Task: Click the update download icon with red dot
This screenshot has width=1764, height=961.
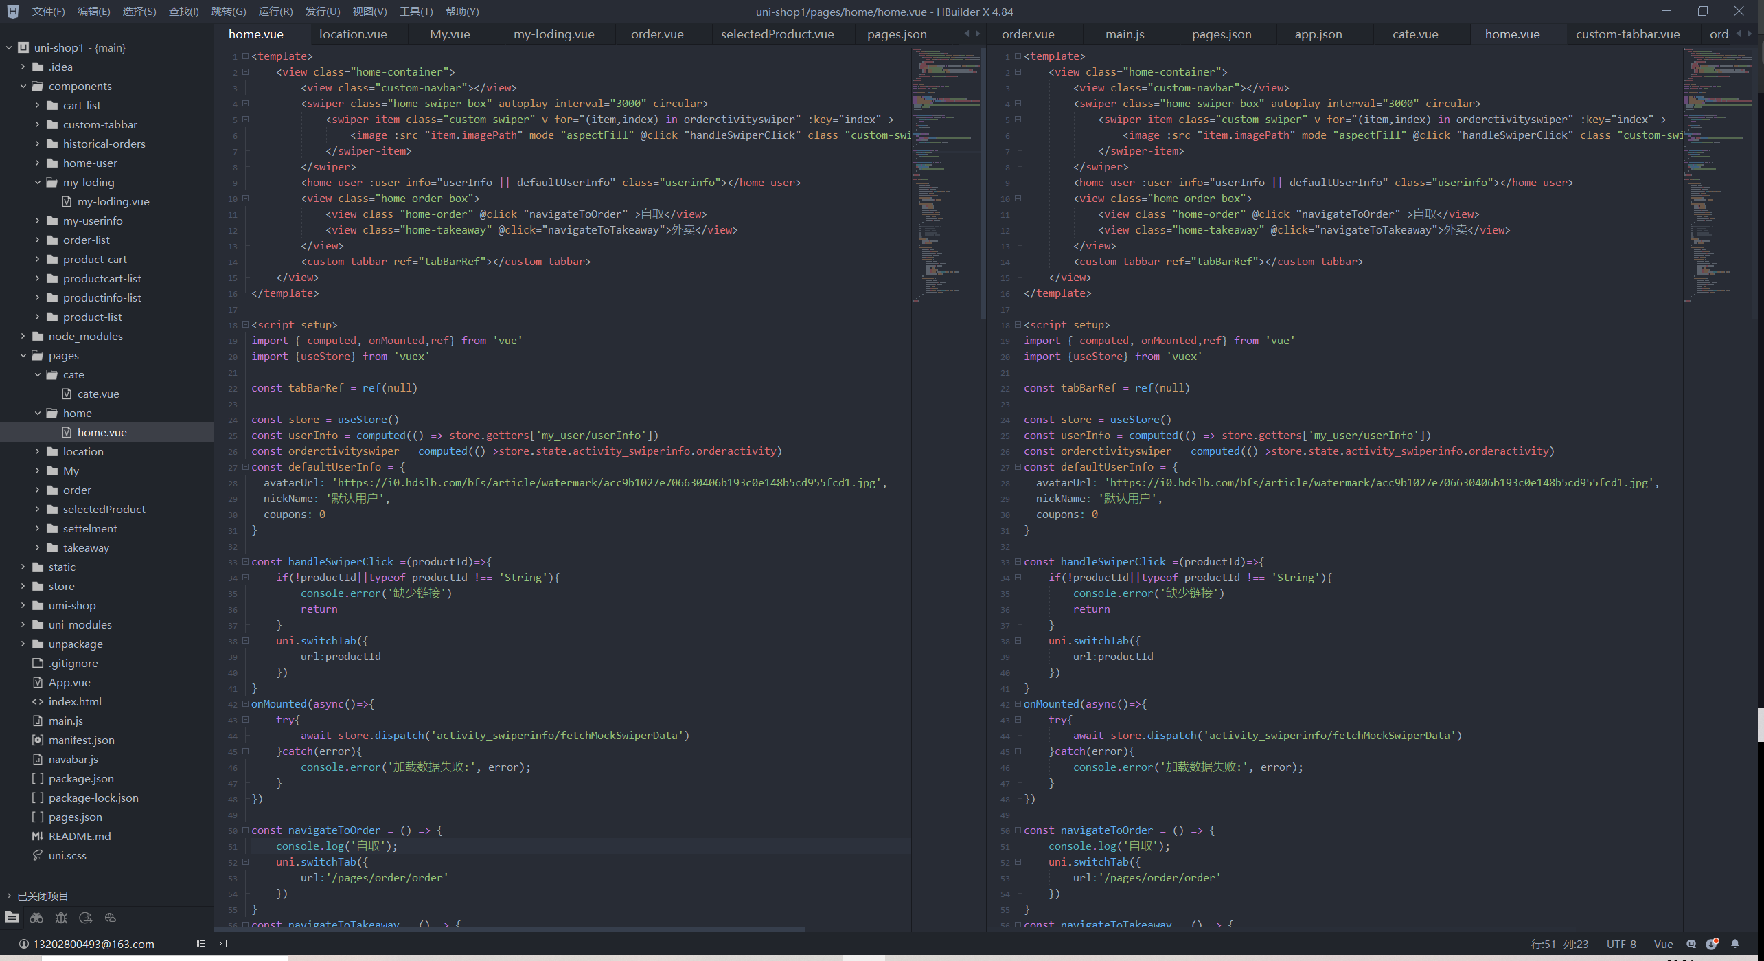Action: (1712, 944)
